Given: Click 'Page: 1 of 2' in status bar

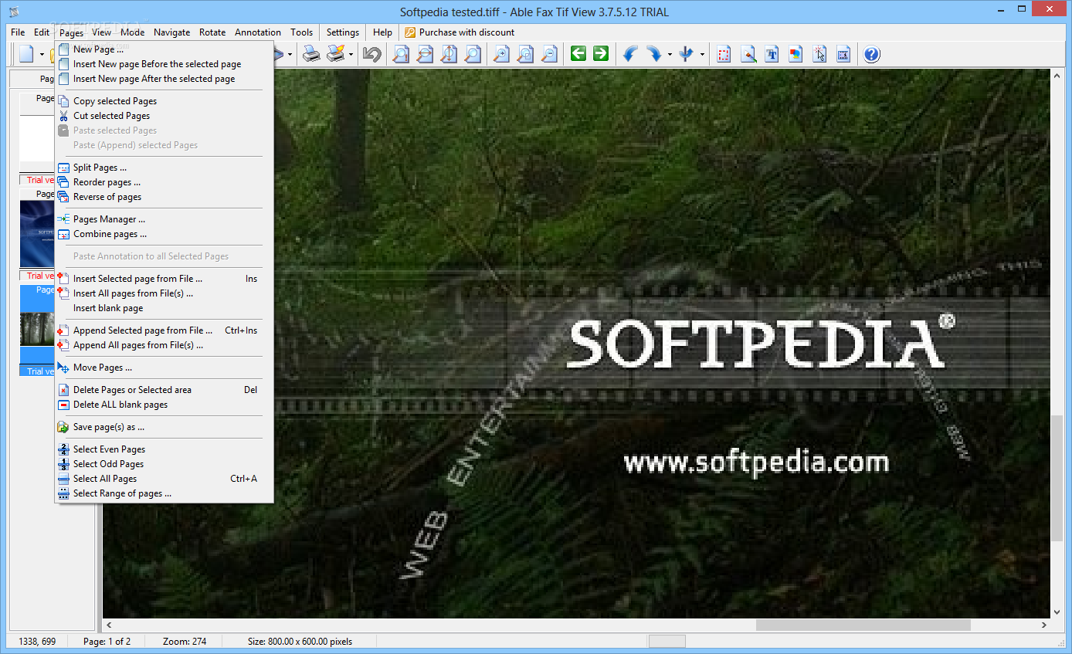Looking at the screenshot, I should click(107, 642).
